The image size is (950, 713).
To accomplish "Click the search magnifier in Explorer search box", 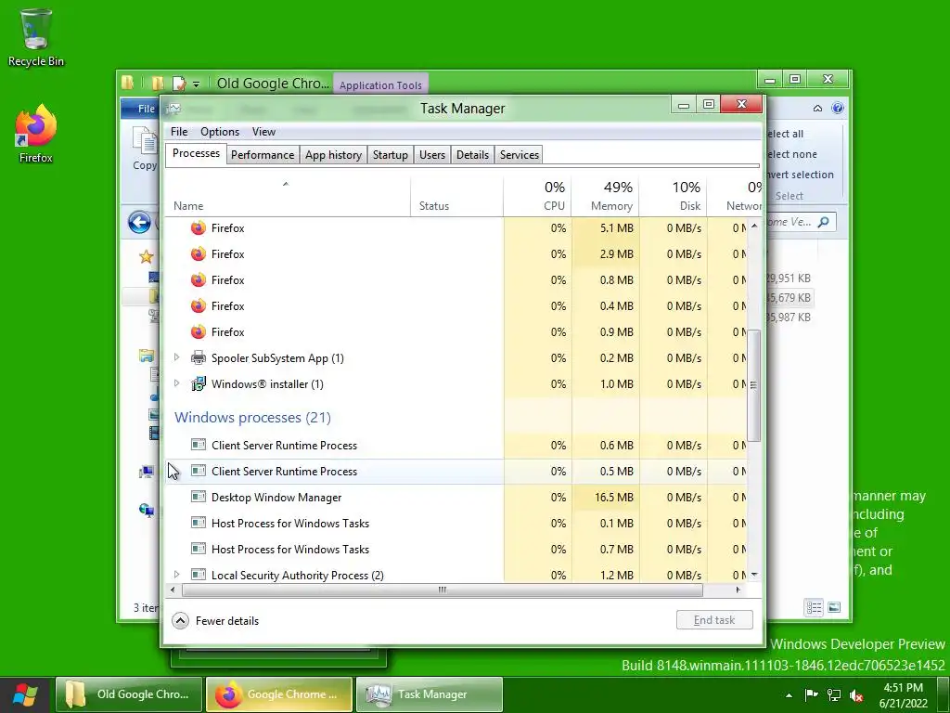I will (x=823, y=222).
